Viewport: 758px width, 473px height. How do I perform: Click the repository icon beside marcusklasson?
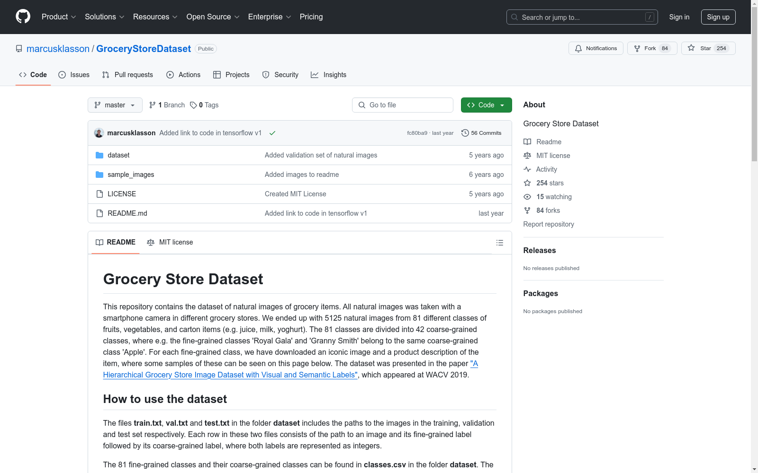(x=19, y=49)
